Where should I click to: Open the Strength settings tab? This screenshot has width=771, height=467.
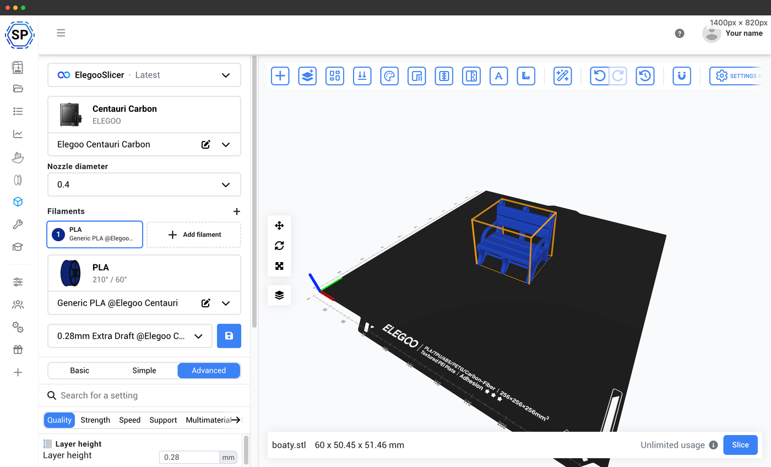pyautogui.click(x=95, y=420)
